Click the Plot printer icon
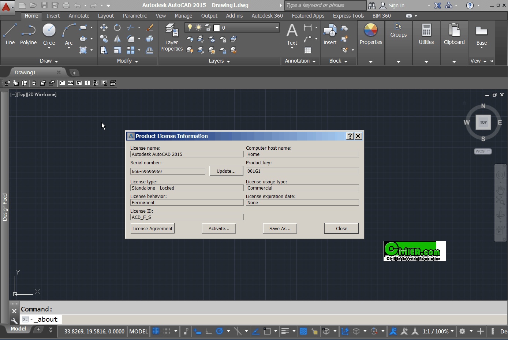This screenshot has height=340, width=508. pyautogui.click(x=66, y=5)
